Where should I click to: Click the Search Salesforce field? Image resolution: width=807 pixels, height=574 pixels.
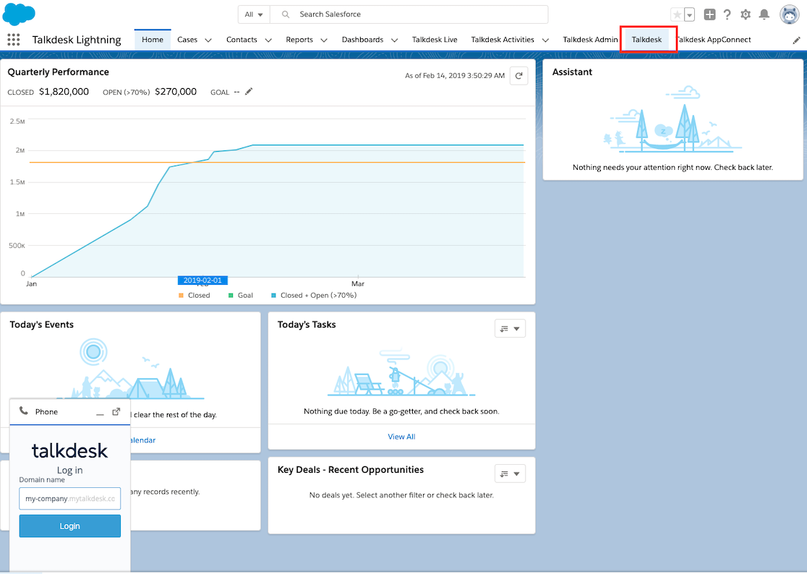click(409, 14)
